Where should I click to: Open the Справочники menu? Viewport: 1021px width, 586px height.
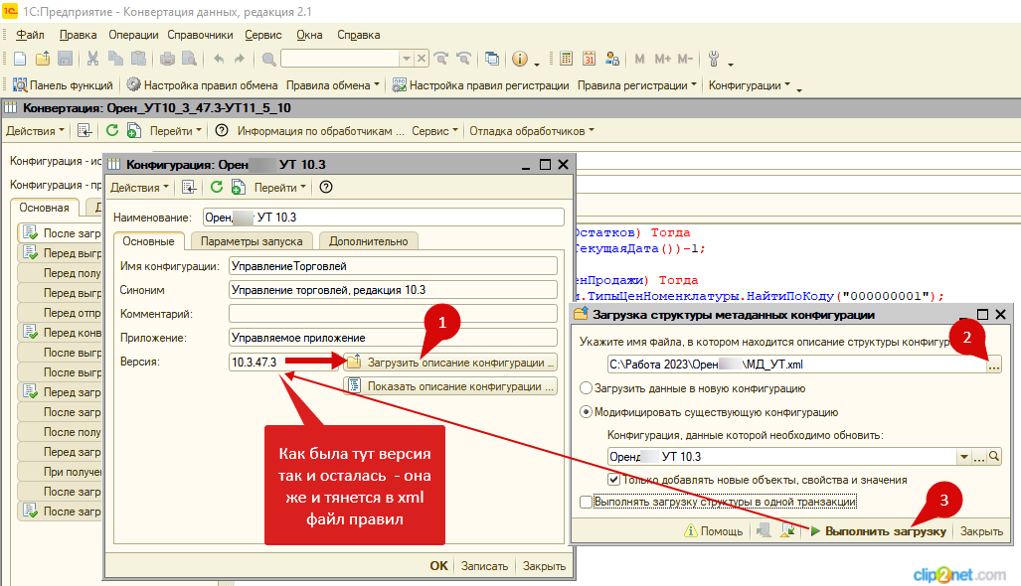click(200, 35)
